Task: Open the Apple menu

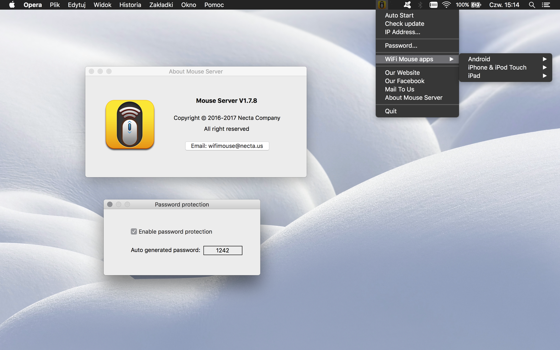Action: click(12, 5)
